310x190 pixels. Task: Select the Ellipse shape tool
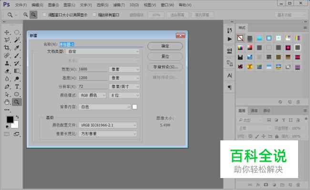pos(17,94)
